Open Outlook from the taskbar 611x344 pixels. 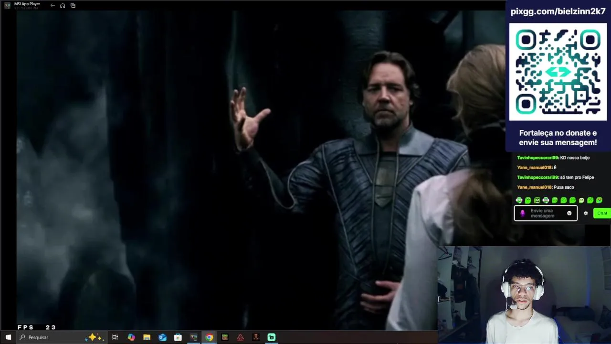coord(162,337)
